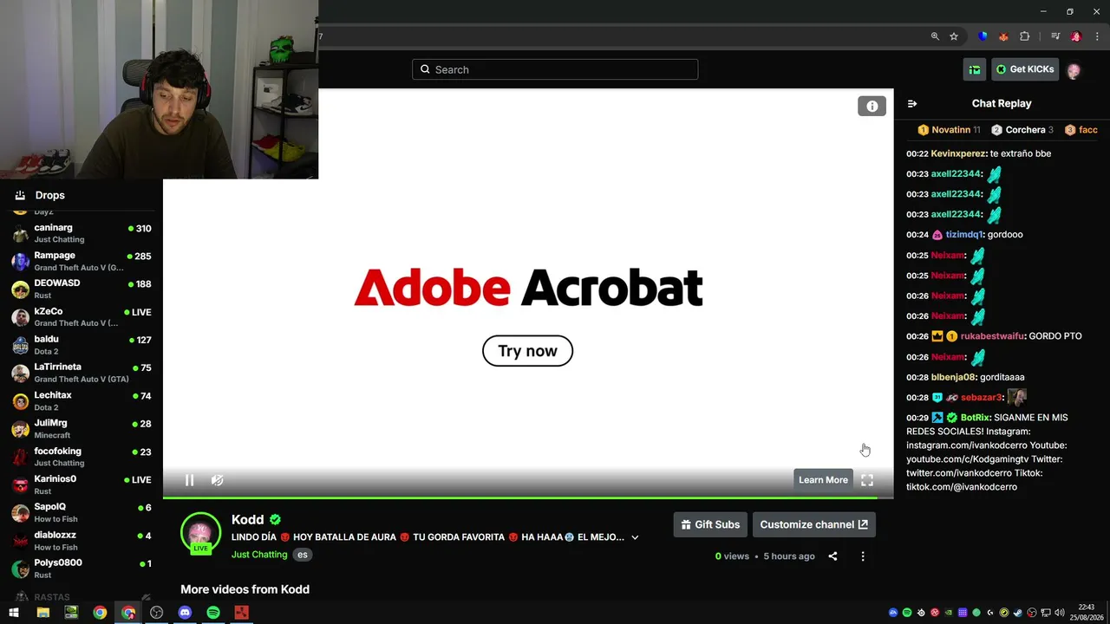The width and height of the screenshot is (1110, 624).
Task: Open diablozxz channel in sidebar
Action: 82,541
